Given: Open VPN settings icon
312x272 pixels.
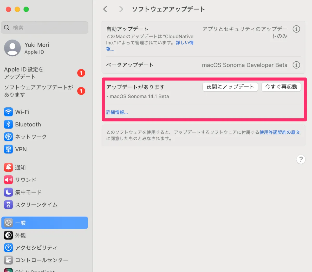Looking at the screenshot, I should pyautogui.click(x=8, y=149).
